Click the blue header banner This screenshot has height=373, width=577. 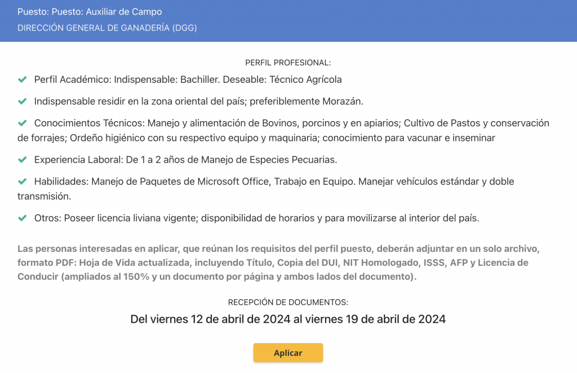tap(288, 21)
